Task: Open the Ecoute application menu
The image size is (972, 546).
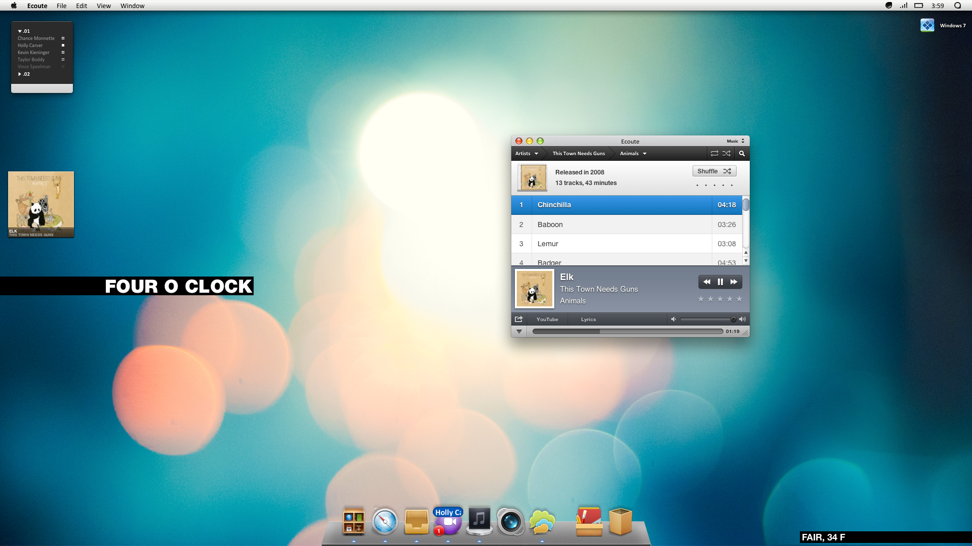Action: coord(37,6)
